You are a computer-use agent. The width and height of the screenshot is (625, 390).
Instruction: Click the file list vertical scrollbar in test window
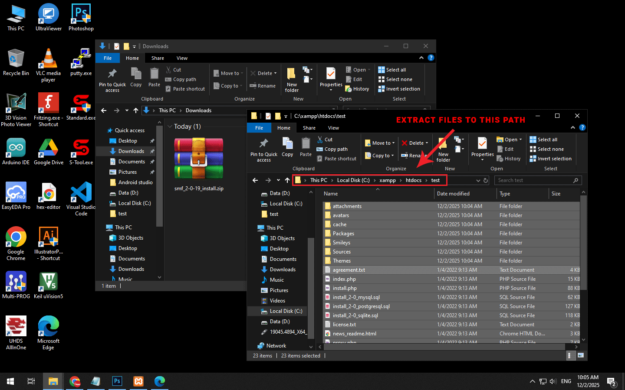(583, 243)
